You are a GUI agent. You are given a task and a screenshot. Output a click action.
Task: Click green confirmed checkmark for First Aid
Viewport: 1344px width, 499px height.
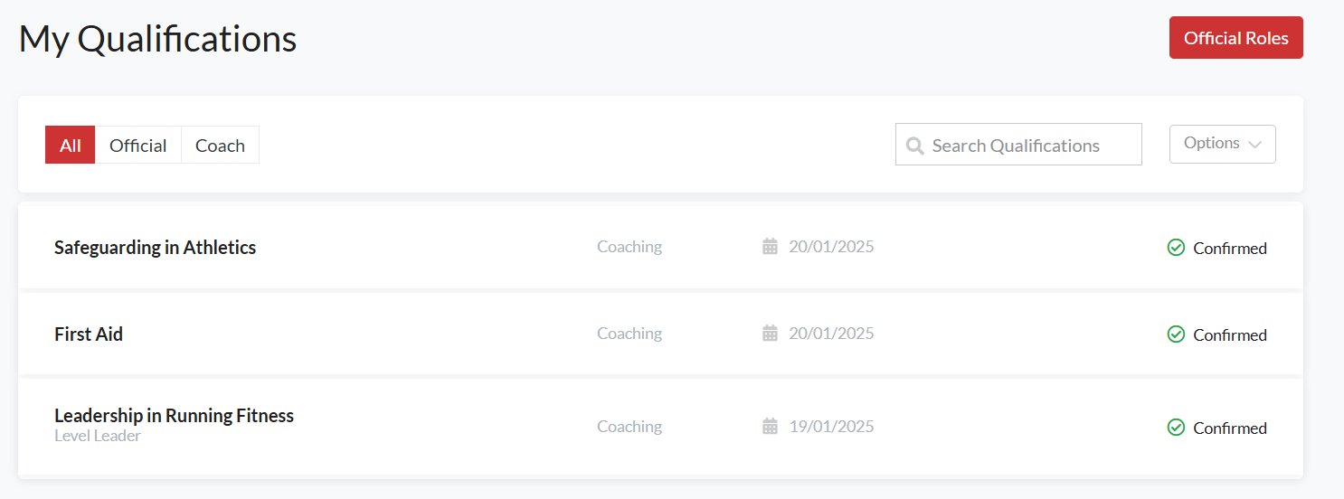coord(1176,334)
